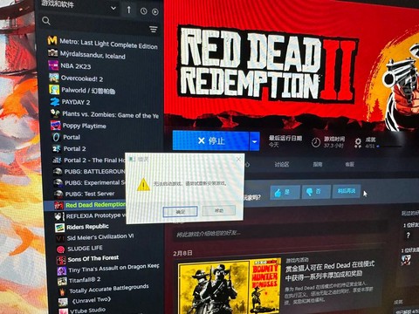This screenshot has width=419, height=314.
Task: Click the PUBG: Test Server icon
Action: pos(58,194)
